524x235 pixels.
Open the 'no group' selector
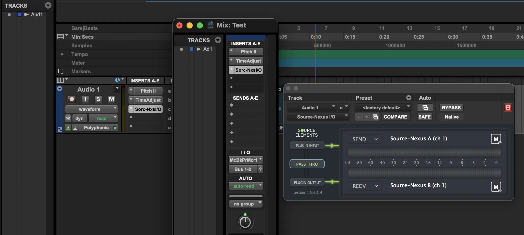point(246,204)
